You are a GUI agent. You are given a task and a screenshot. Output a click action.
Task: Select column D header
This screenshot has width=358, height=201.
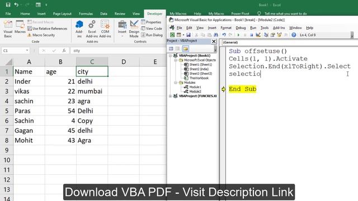[124, 62]
